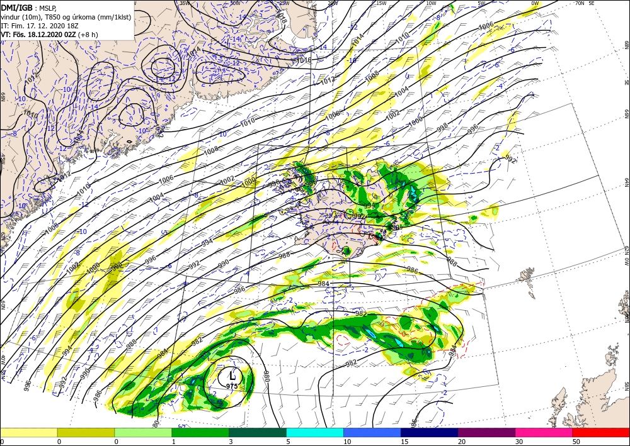Click the '10W' longitude label at top
The image size is (630, 446).
431,3
